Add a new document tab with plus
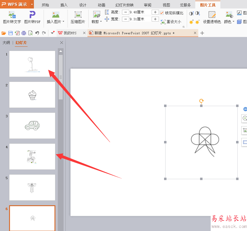This screenshot has width=247, height=231. (202, 33)
